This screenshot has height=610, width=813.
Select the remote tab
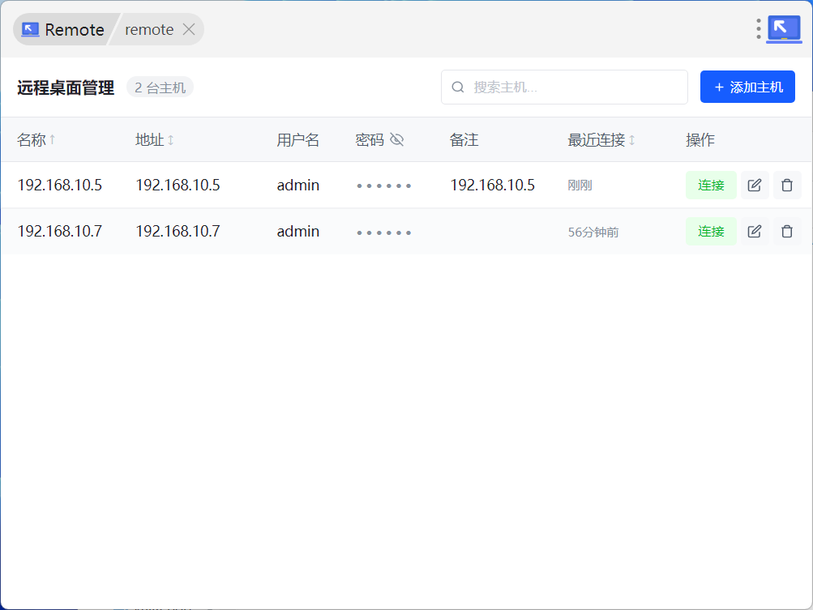point(148,29)
